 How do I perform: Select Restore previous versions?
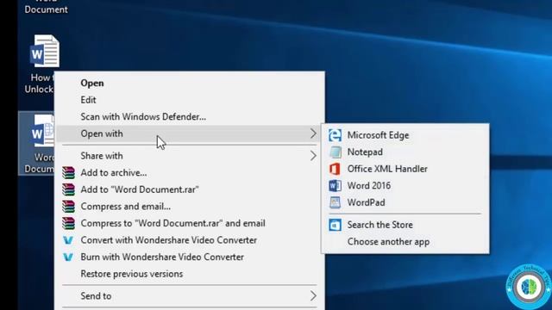point(190,274)
